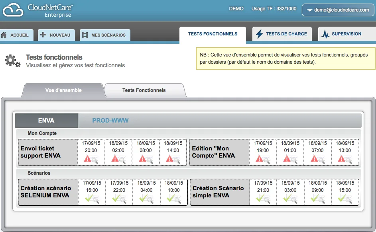View error result for 18/09/15 01:00 run
This screenshot has width=376, height=232.
tap(290, 159)
